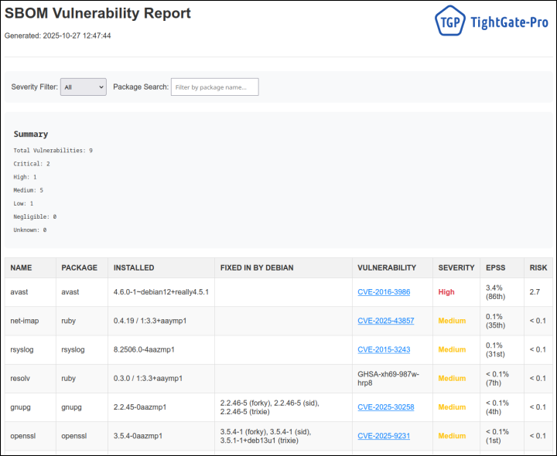557x456 pixels.
Task: Open CVE-2025-30258 vulnerability link
Action: point(385,407)
